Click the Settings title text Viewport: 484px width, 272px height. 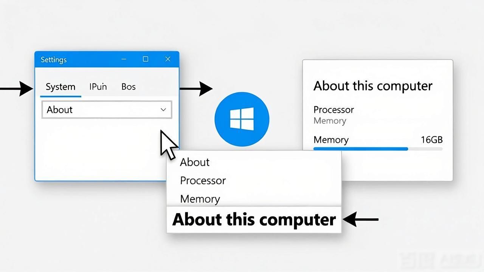[54, 60]
